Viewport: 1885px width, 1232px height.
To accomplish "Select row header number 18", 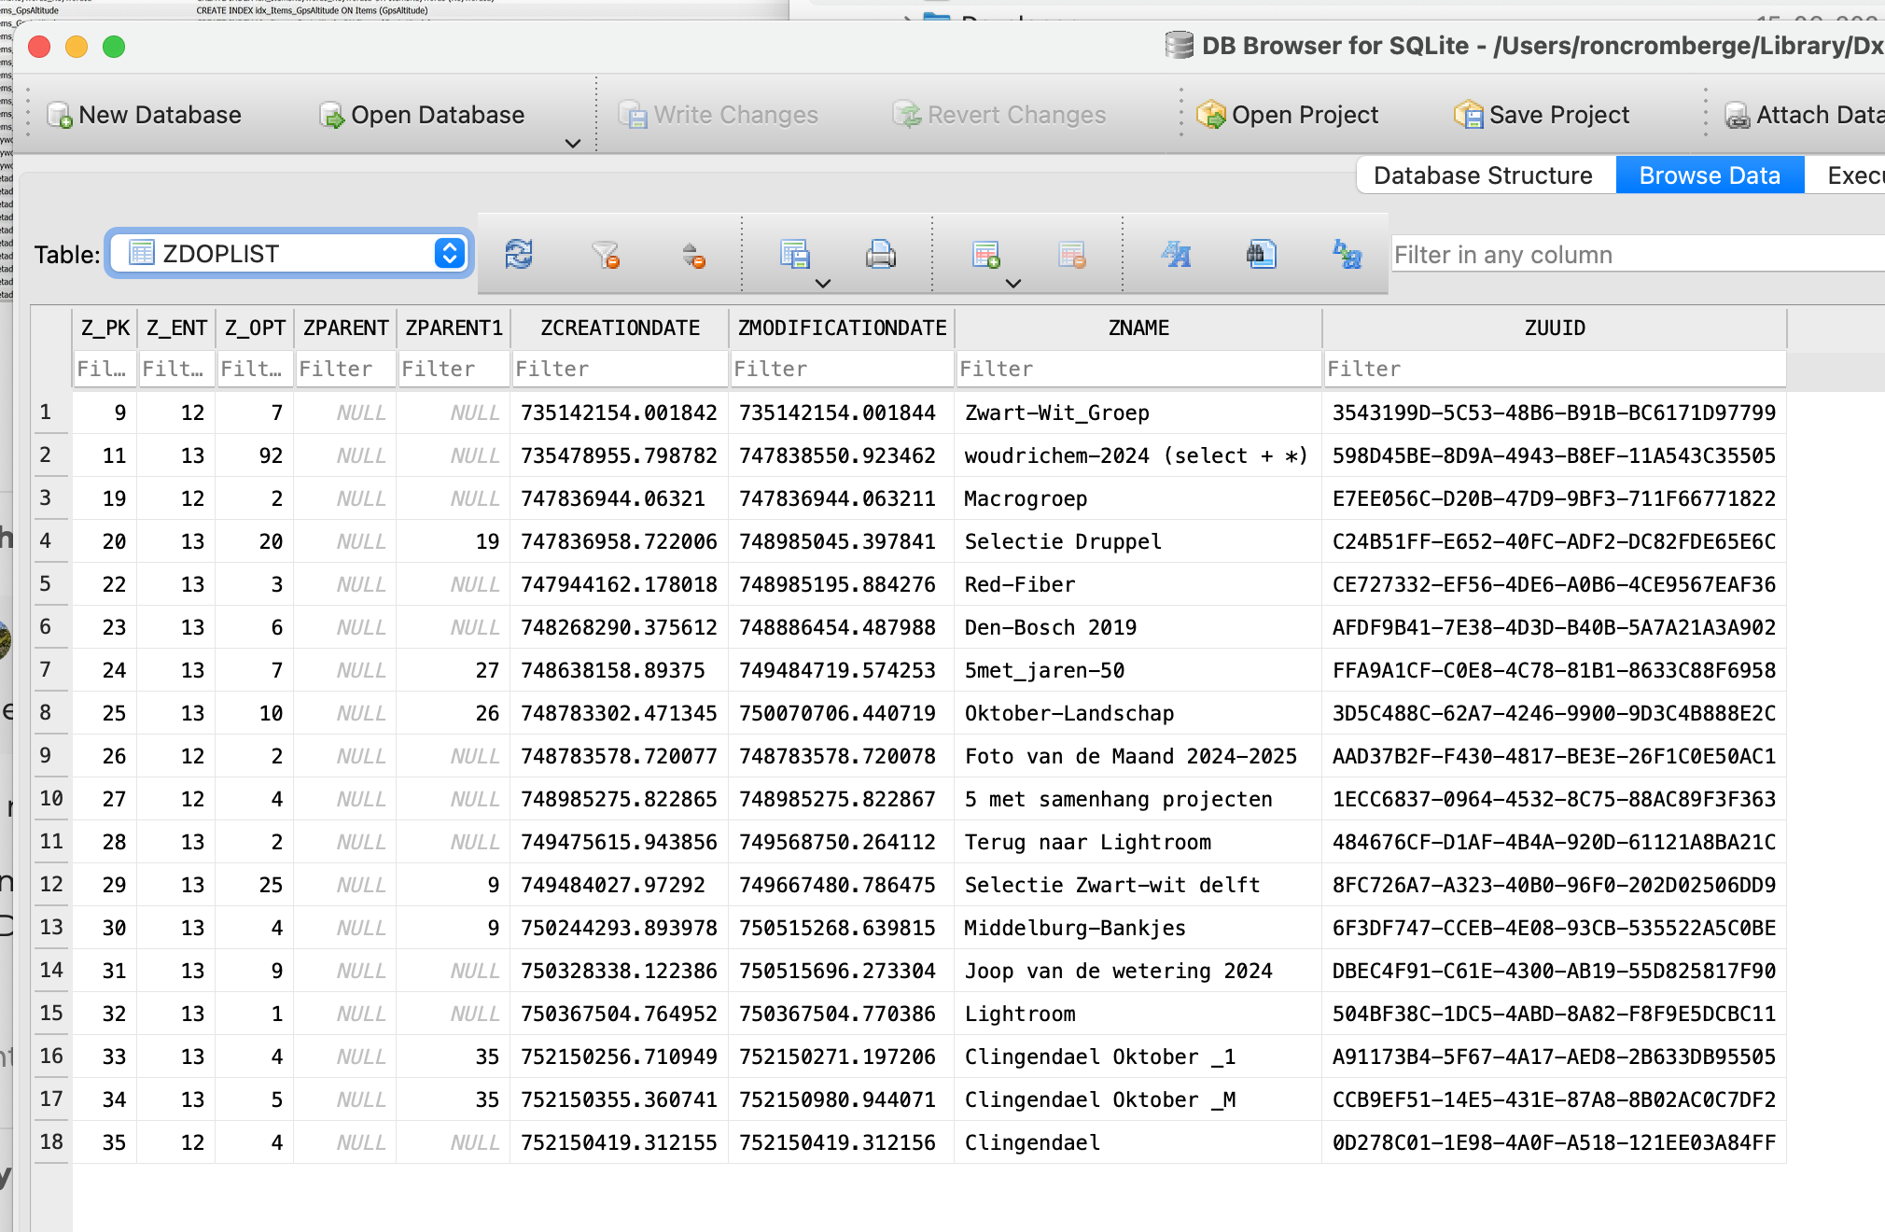I will (x=51, y=1141).
